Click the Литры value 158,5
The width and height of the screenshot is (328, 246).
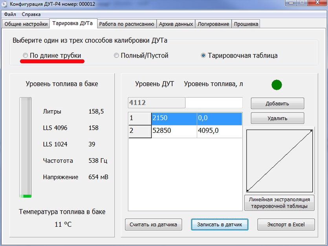(96, 112)
